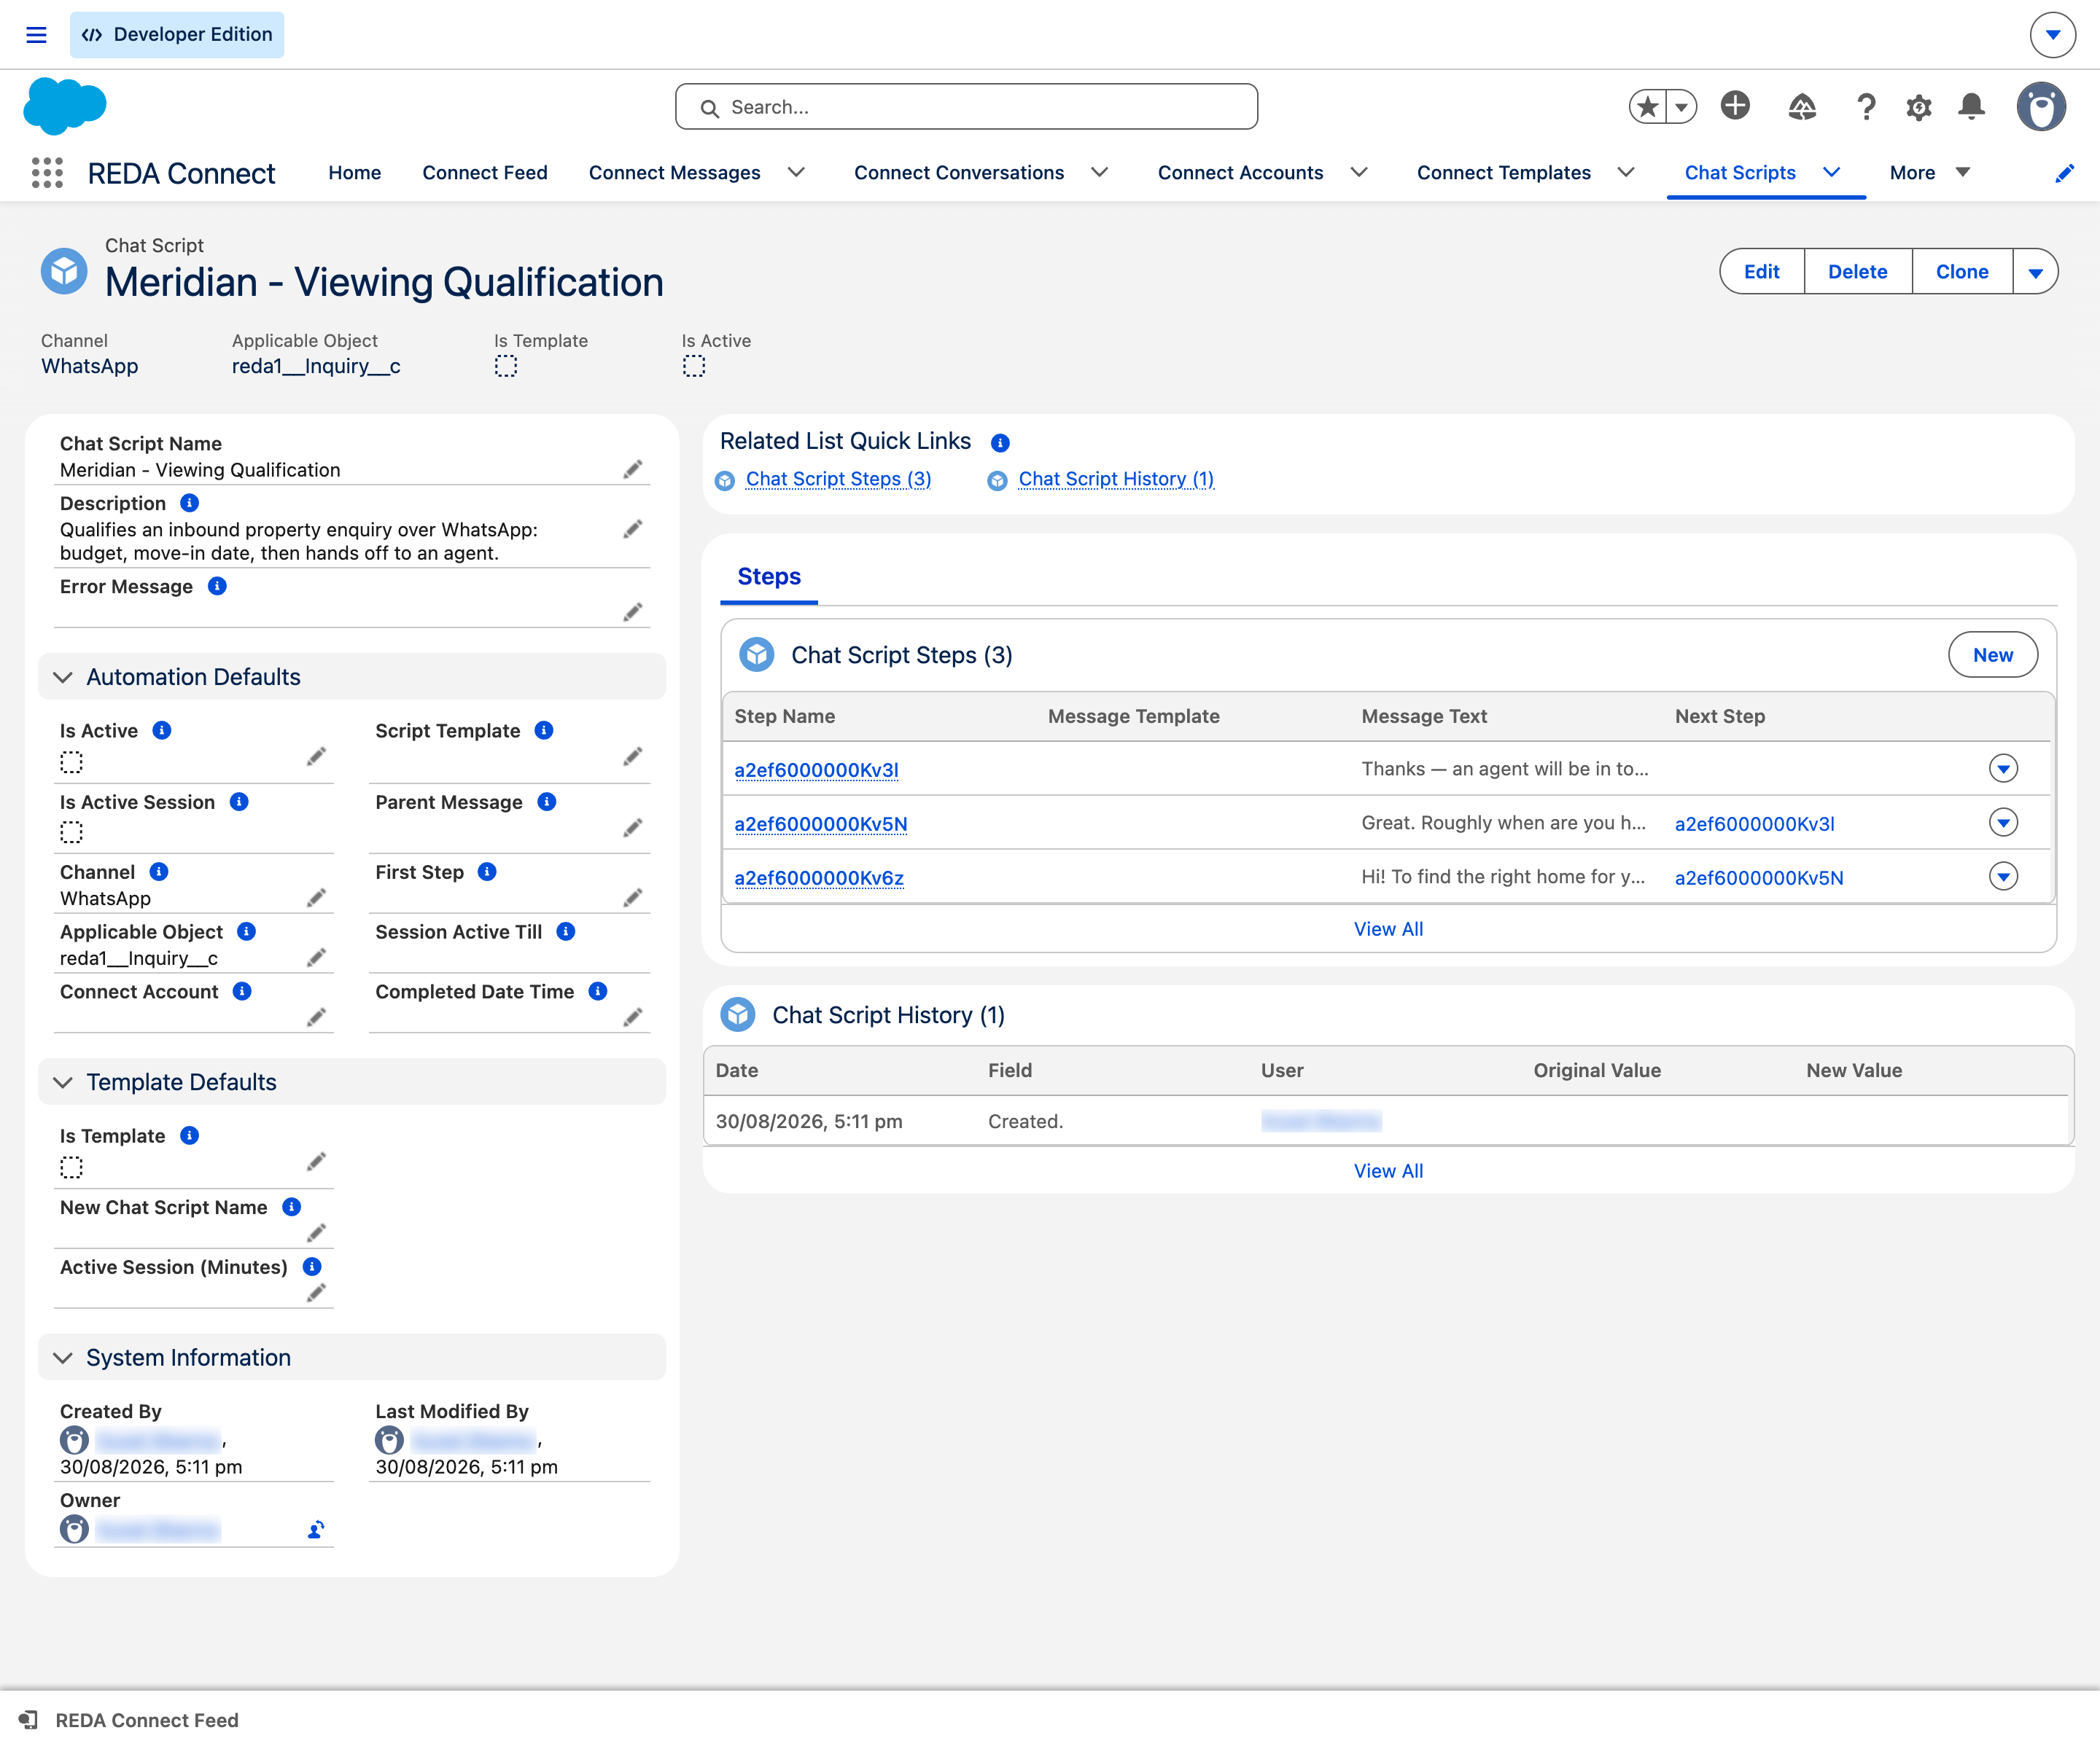This screenshot has width=2100, height=1749.
Task: Open the Global Actions plus icon
Action: point(1735,105)
